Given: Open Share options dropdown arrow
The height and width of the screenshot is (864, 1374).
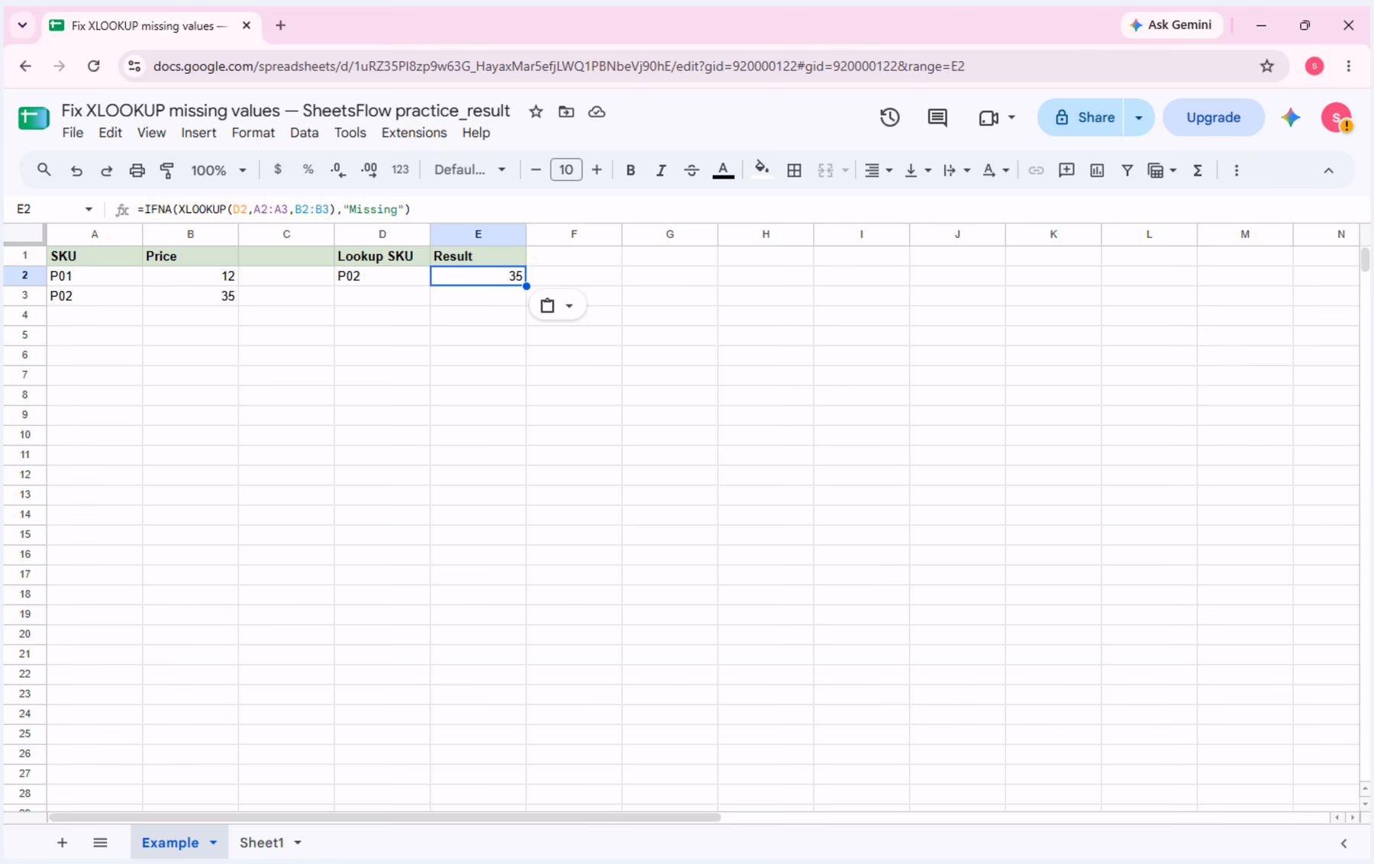Looking at the screenshot, I should click(1138, 118).
